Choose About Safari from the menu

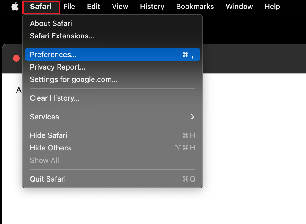[x=51, y=23]
